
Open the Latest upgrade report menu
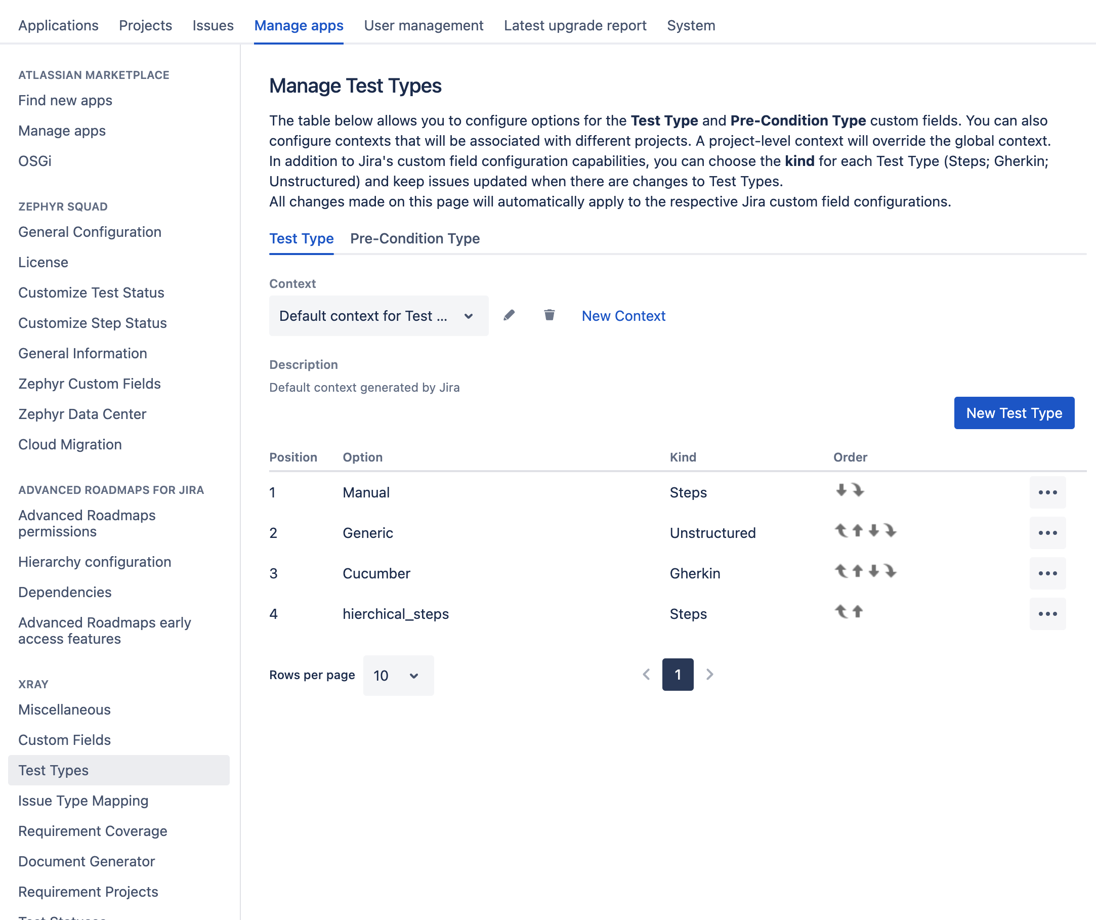(x=575, y=25)
